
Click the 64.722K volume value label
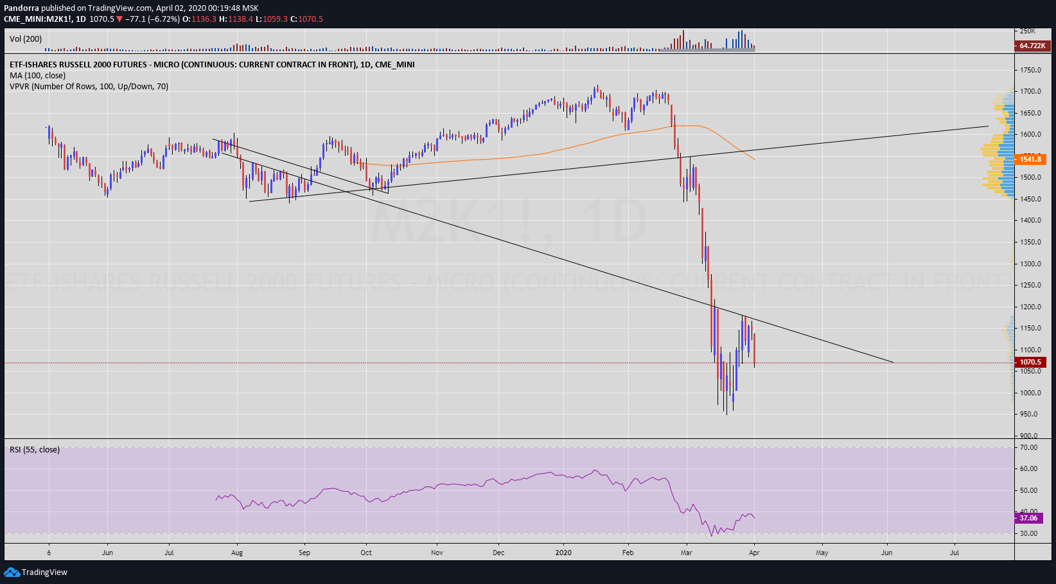click(1032, 46)
